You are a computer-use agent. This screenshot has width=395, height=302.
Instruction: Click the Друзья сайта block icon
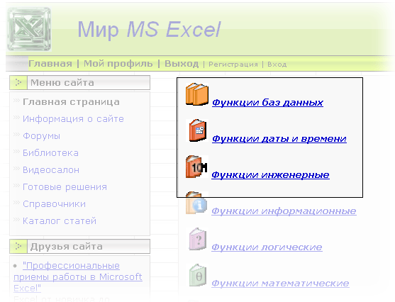18,246
